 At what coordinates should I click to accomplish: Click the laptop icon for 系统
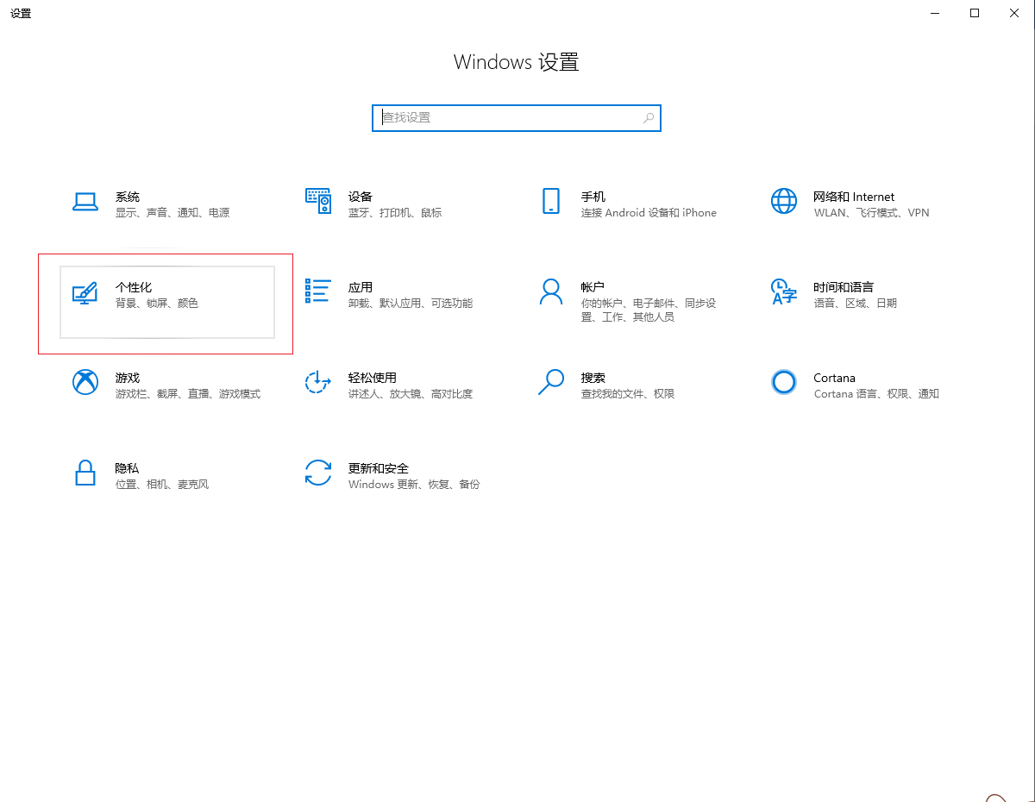tap(85, 201)
